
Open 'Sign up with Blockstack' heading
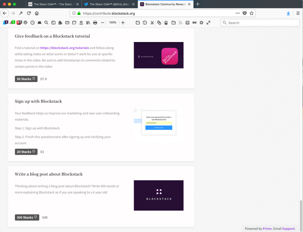coord(38,101)
